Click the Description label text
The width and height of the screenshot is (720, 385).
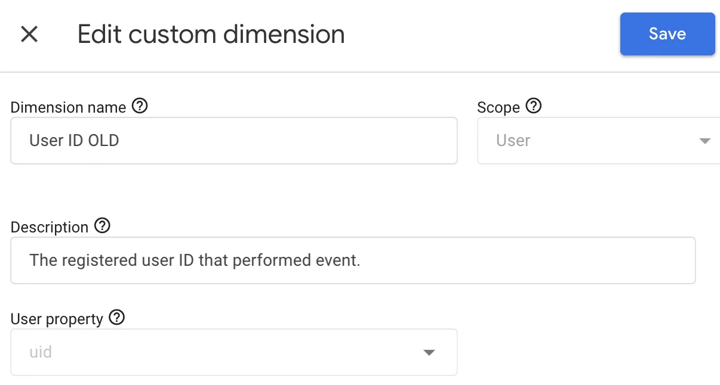(x=50, y=227)
